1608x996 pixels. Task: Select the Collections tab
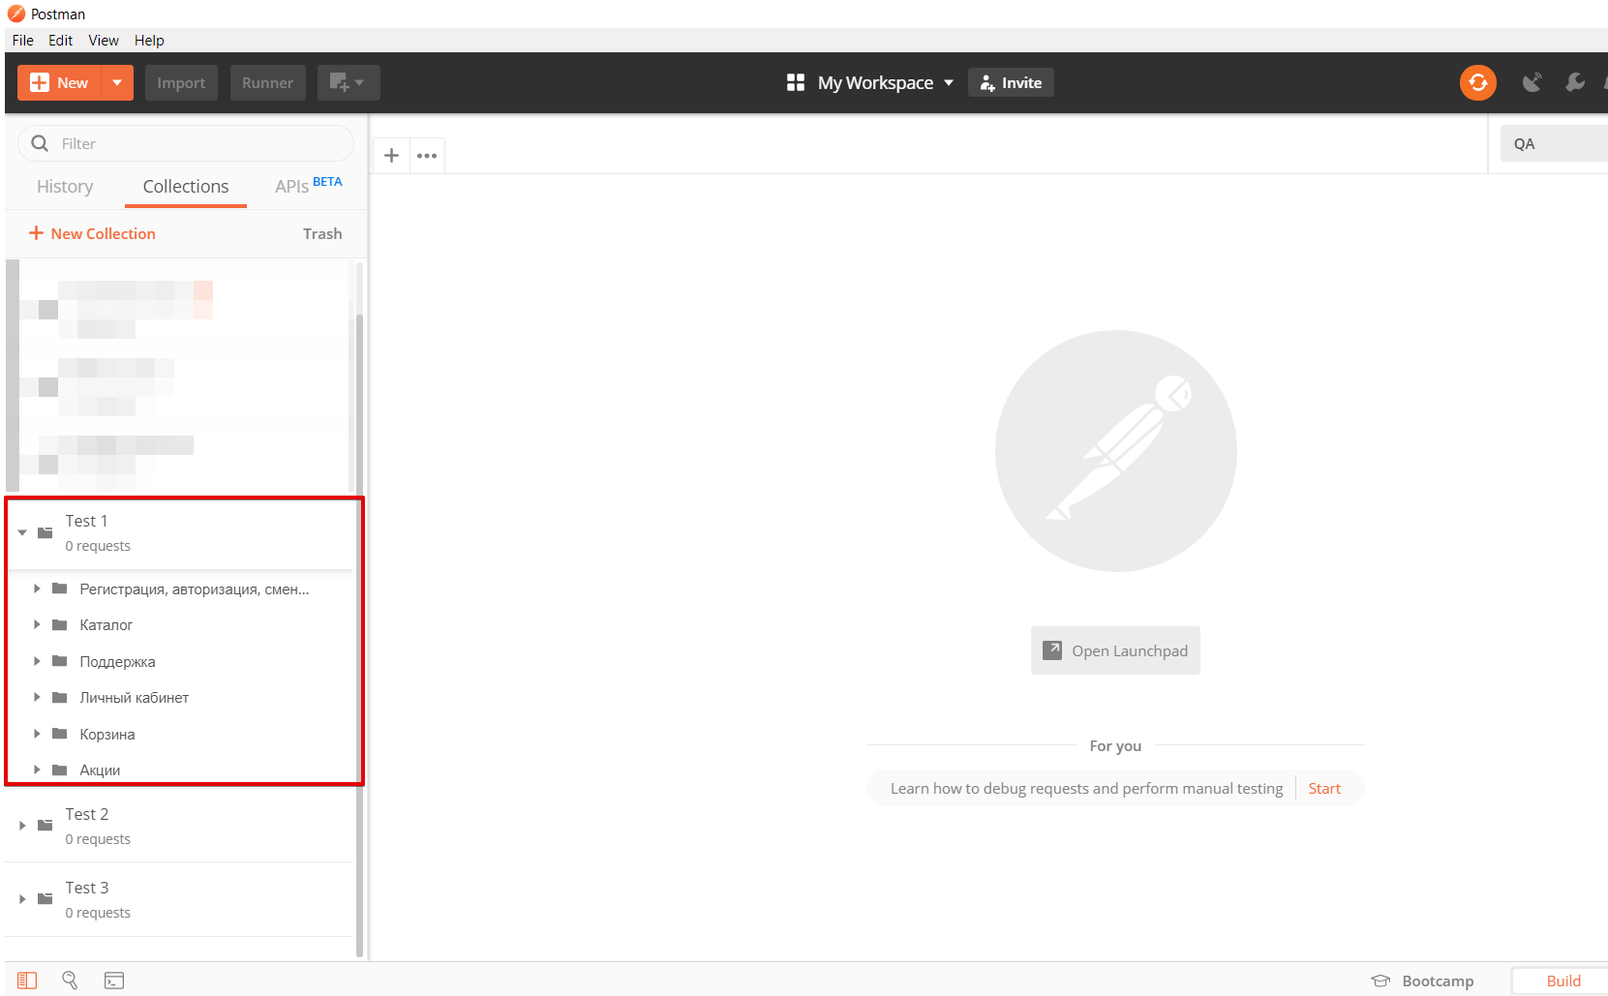186,187
